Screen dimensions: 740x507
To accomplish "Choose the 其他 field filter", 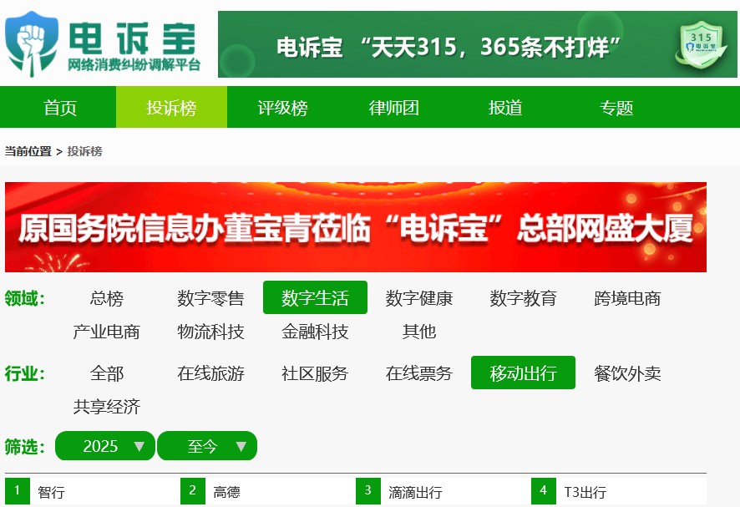I will tap(419, 332).
